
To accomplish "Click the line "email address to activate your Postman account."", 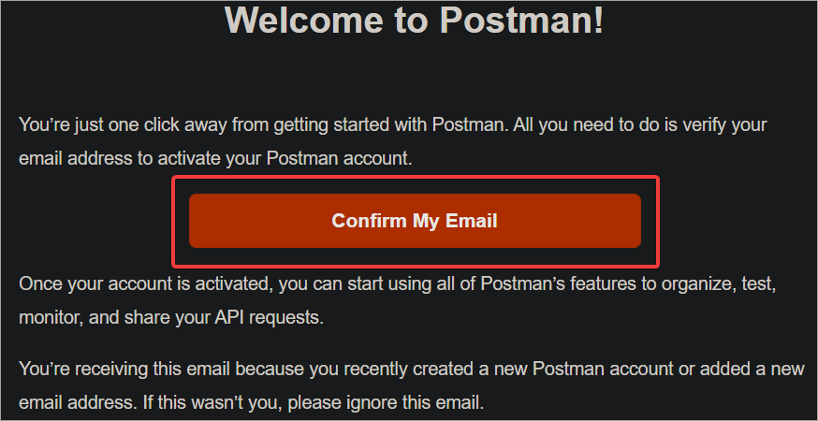I will (215, 159).
